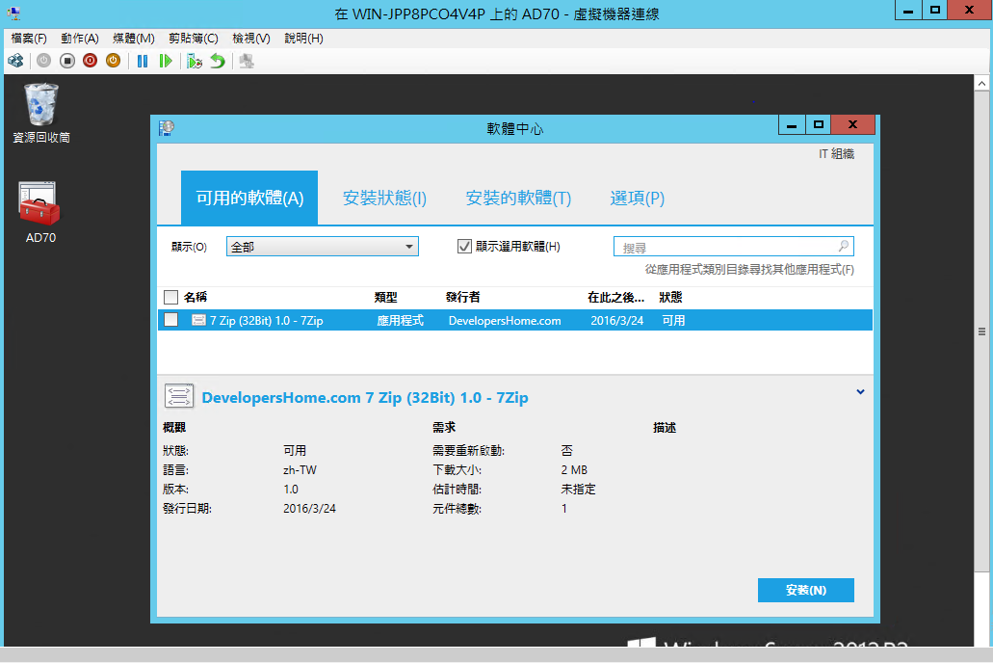Create a checkpoint using the toolbar icon

(x=195, y=61)
